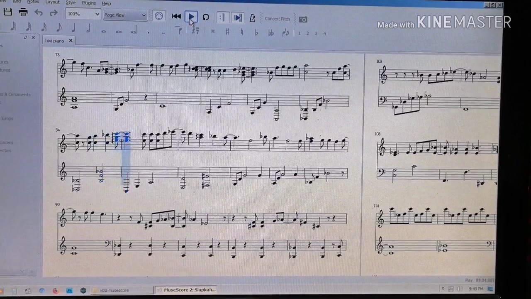531x299 pixels.
Task: Toggle play repeats
Action: point(222,17)
